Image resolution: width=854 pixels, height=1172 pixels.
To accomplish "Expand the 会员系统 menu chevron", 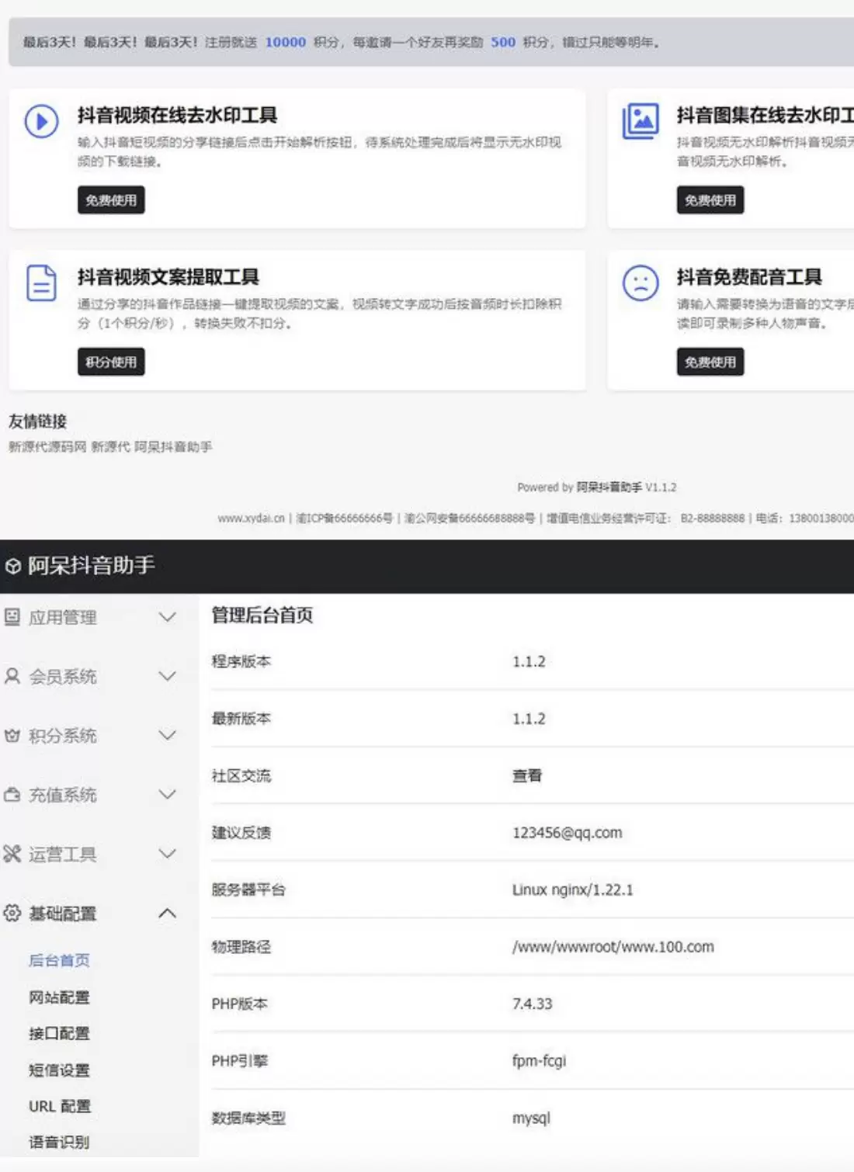I will [167, 676].
